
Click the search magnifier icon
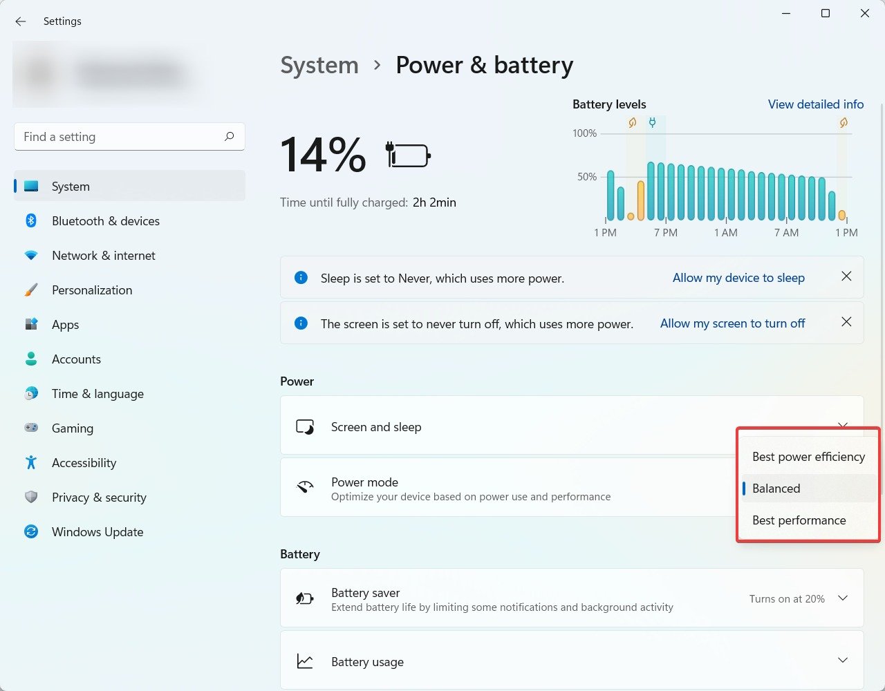[230, 136]
